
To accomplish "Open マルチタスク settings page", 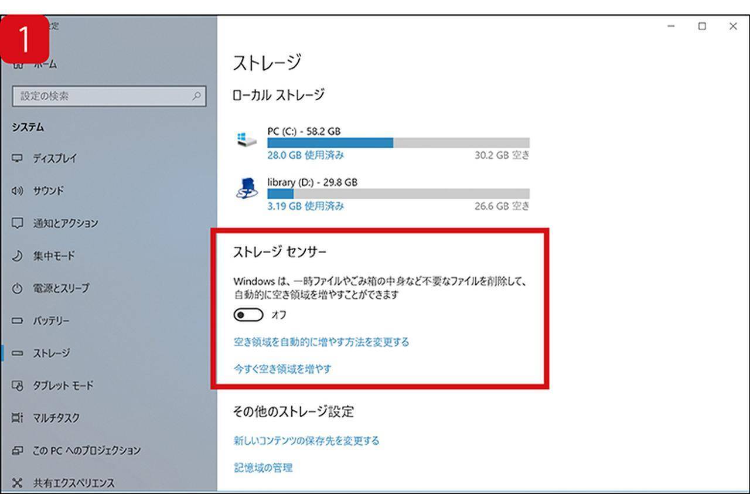I will tap(56, 418).
